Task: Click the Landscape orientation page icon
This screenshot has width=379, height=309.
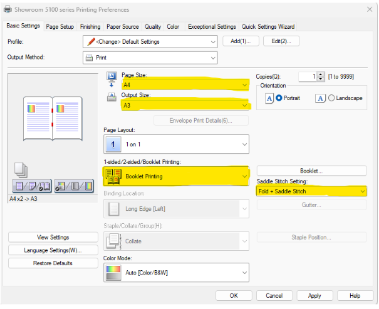Action: pyautogui.click(x=321, y=98)
